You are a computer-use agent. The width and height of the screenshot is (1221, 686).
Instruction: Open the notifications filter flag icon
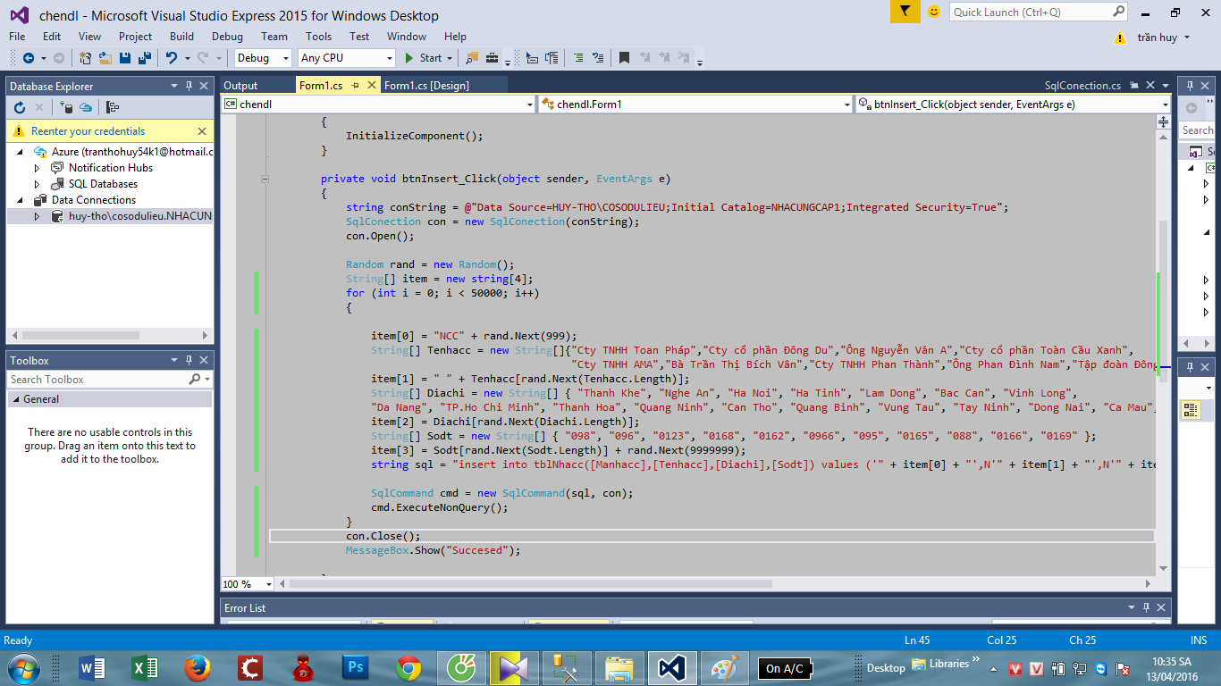(905, 12)
